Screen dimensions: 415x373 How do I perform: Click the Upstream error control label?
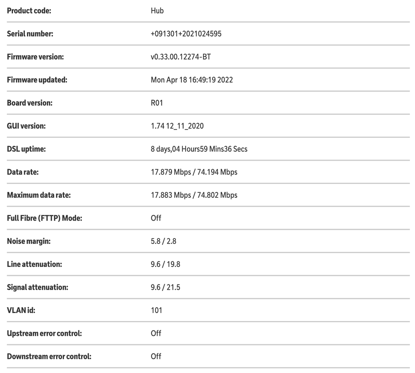tap(44, 333)
